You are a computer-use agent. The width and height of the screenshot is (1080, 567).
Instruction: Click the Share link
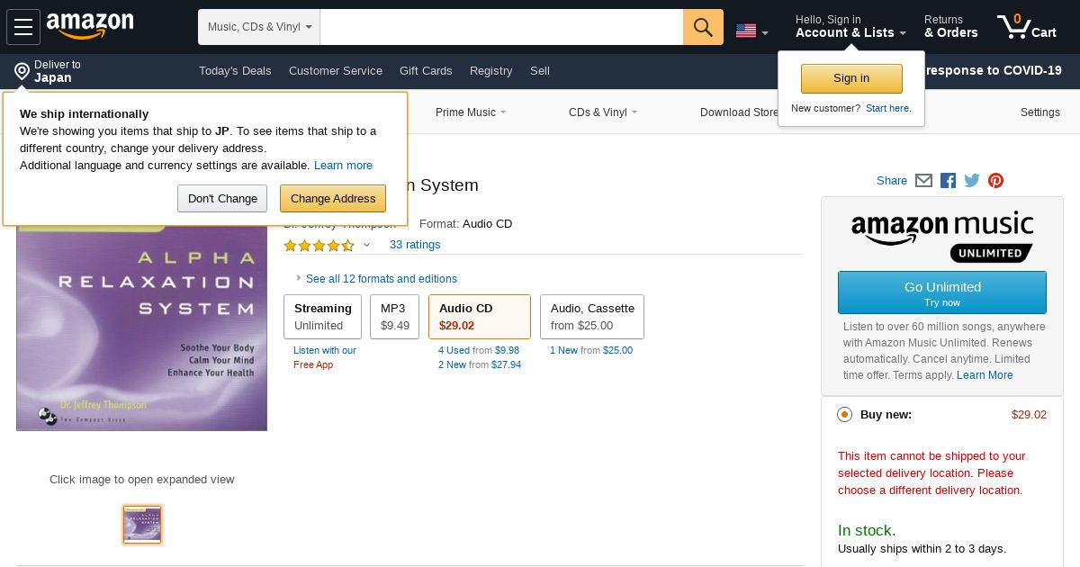892,180
